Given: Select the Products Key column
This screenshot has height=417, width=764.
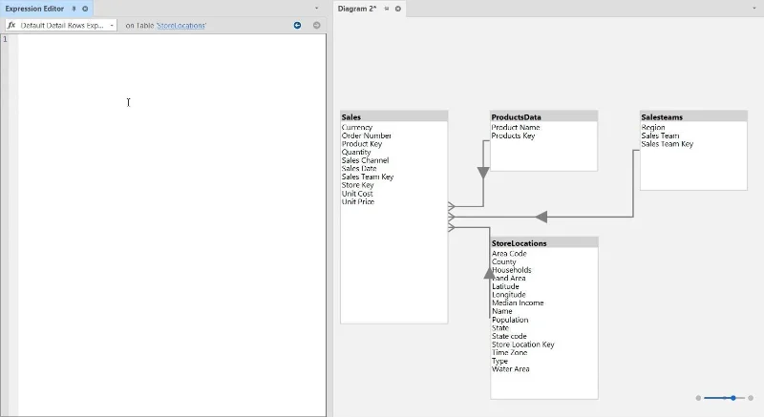Looking at the screenshot, I should pos(513,136).
